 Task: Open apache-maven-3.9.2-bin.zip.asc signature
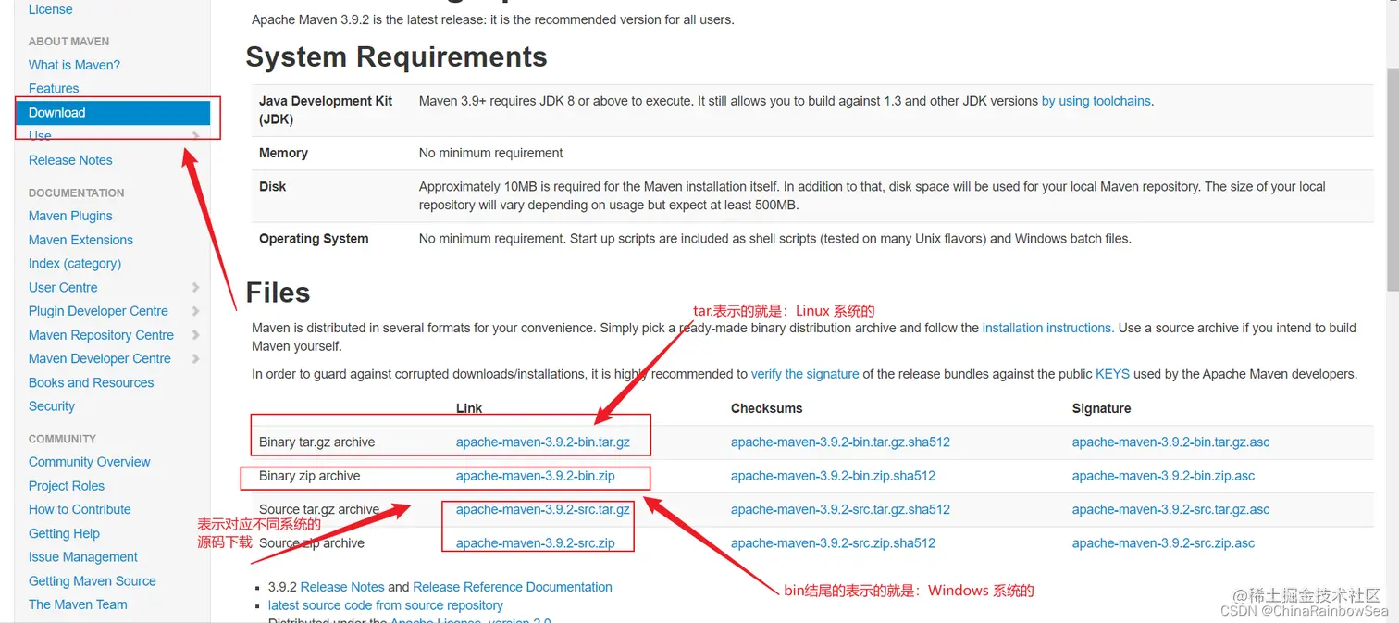[x=1163, y=477]
